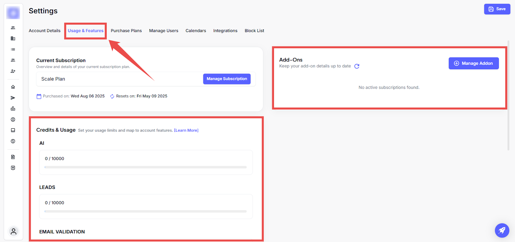Image resolution: width=515 pixels, height=242 pixels.
Task: Open the Learn More link
Action: click(x=186, y=130)
